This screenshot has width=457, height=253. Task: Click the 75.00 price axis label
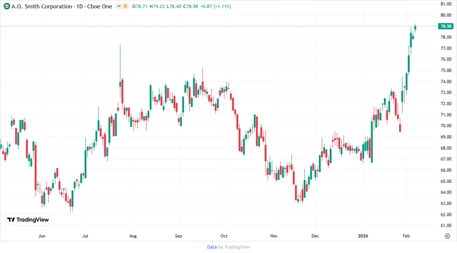446,70
